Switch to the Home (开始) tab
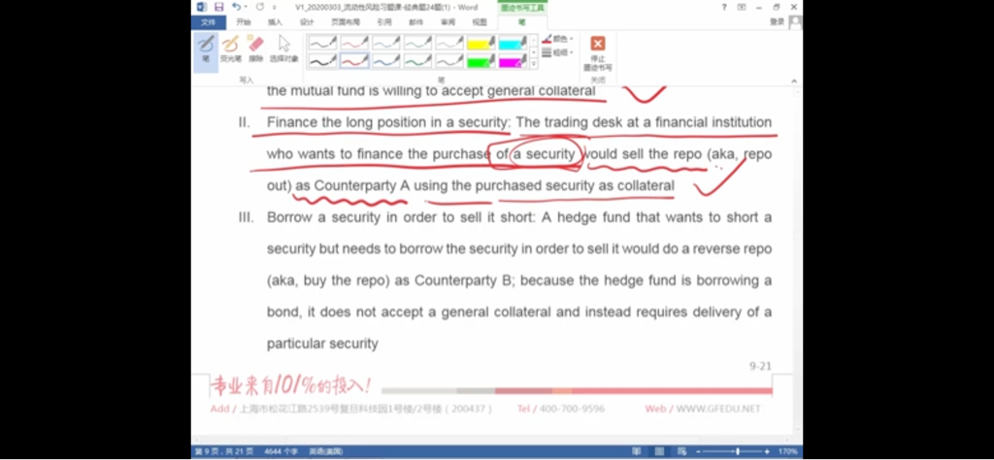The height and width of the screenshot is (460, 994). point(244,22)
